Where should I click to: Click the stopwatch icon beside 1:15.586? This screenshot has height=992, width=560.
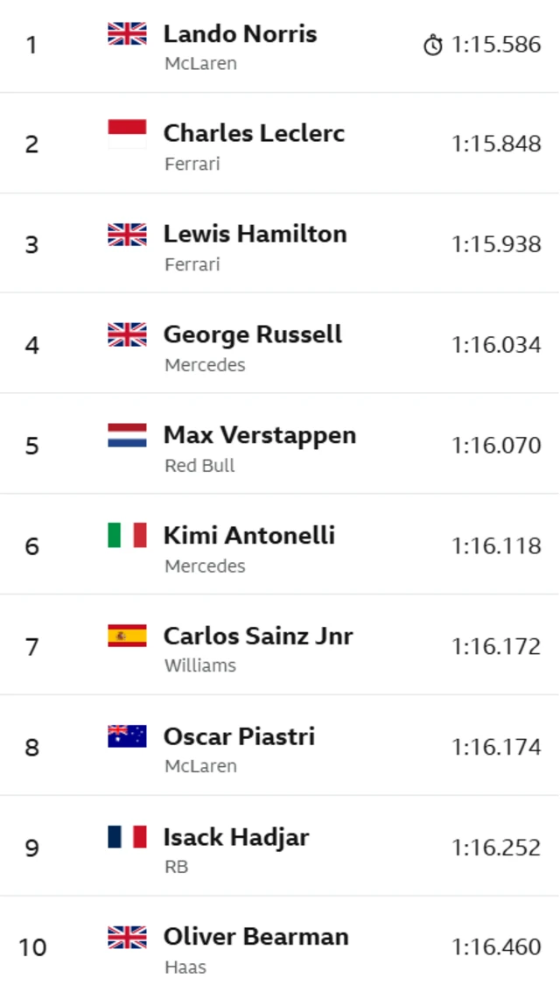(433, 46)
